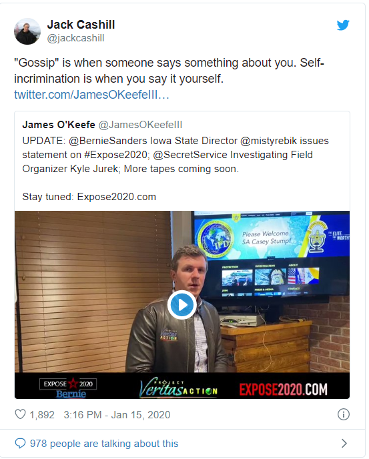The image size is (369, 459).
Task: Click the Jack Cashill display name
Action: coord(81,25)
